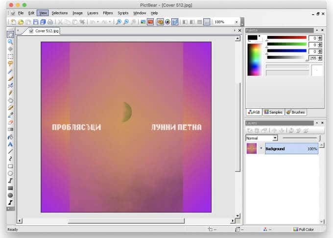Increment the blue value stepper
This screenshot has height=238, width=333.
(320, 50)
